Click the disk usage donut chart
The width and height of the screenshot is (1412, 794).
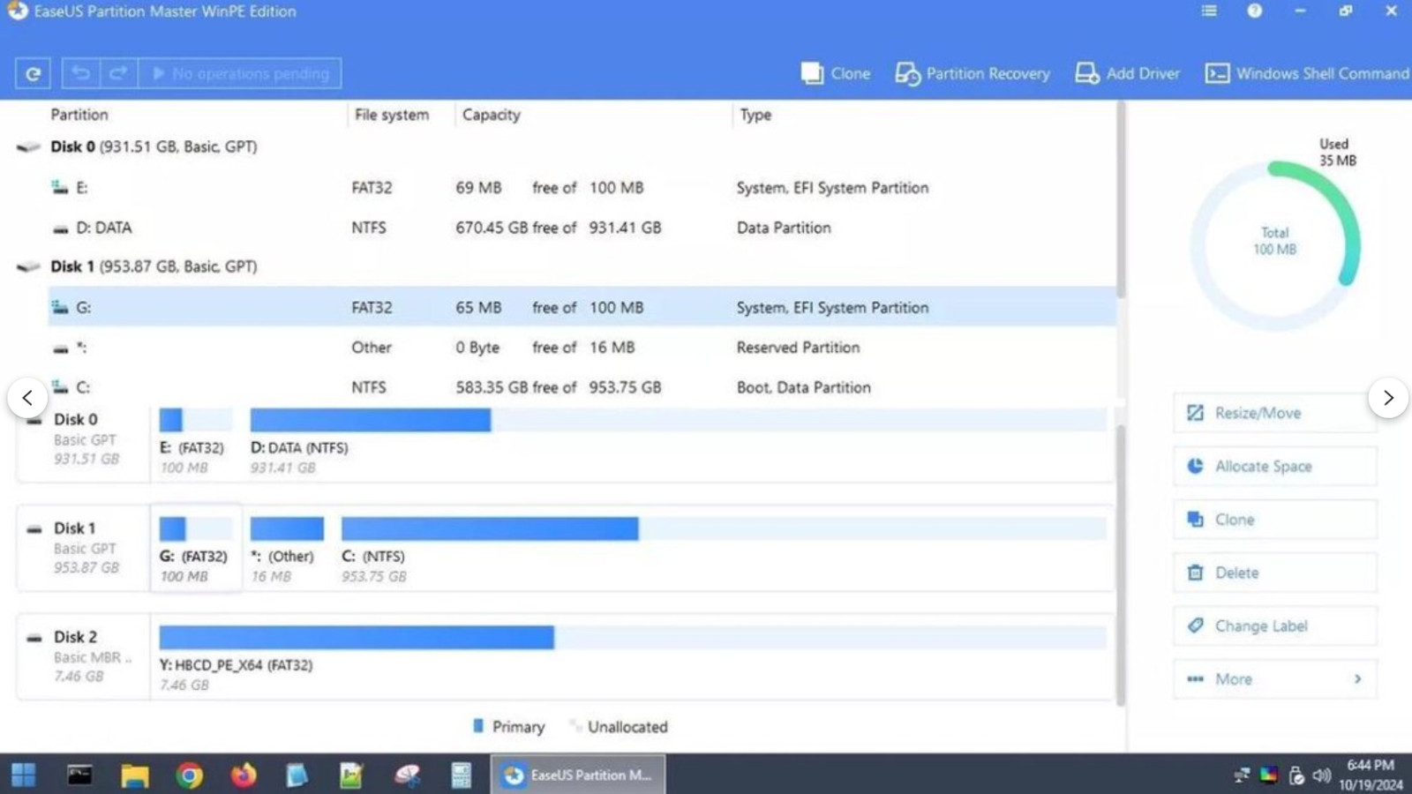click(x=1274, y=241)
